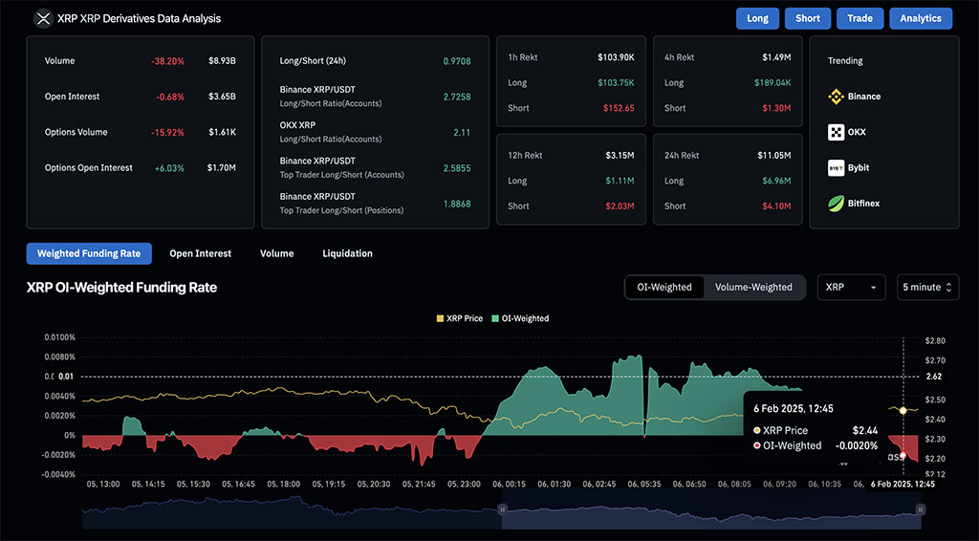This screenshot has height=541, width=979.
Task: Click the price axis label 2.62
Action: 933,377
